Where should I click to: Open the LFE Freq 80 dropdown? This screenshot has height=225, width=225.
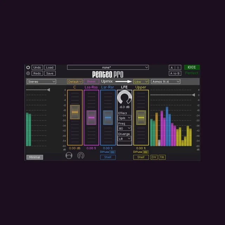124,128
